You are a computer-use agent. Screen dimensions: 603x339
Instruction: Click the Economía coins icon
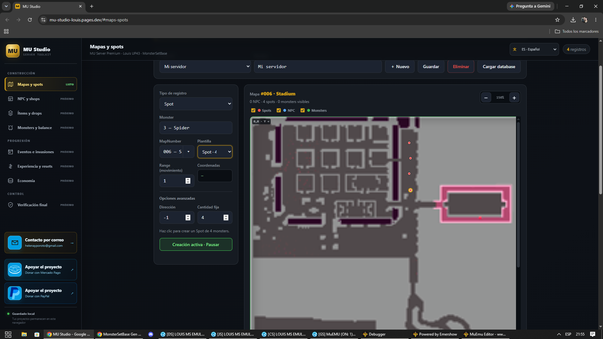tap(10, 181)
